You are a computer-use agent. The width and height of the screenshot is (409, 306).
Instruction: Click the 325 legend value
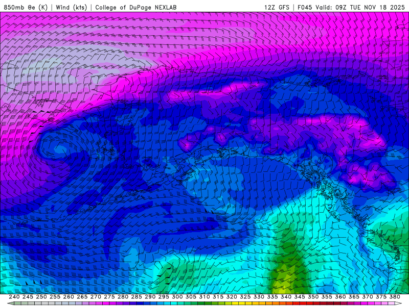(x=245, y=297)
